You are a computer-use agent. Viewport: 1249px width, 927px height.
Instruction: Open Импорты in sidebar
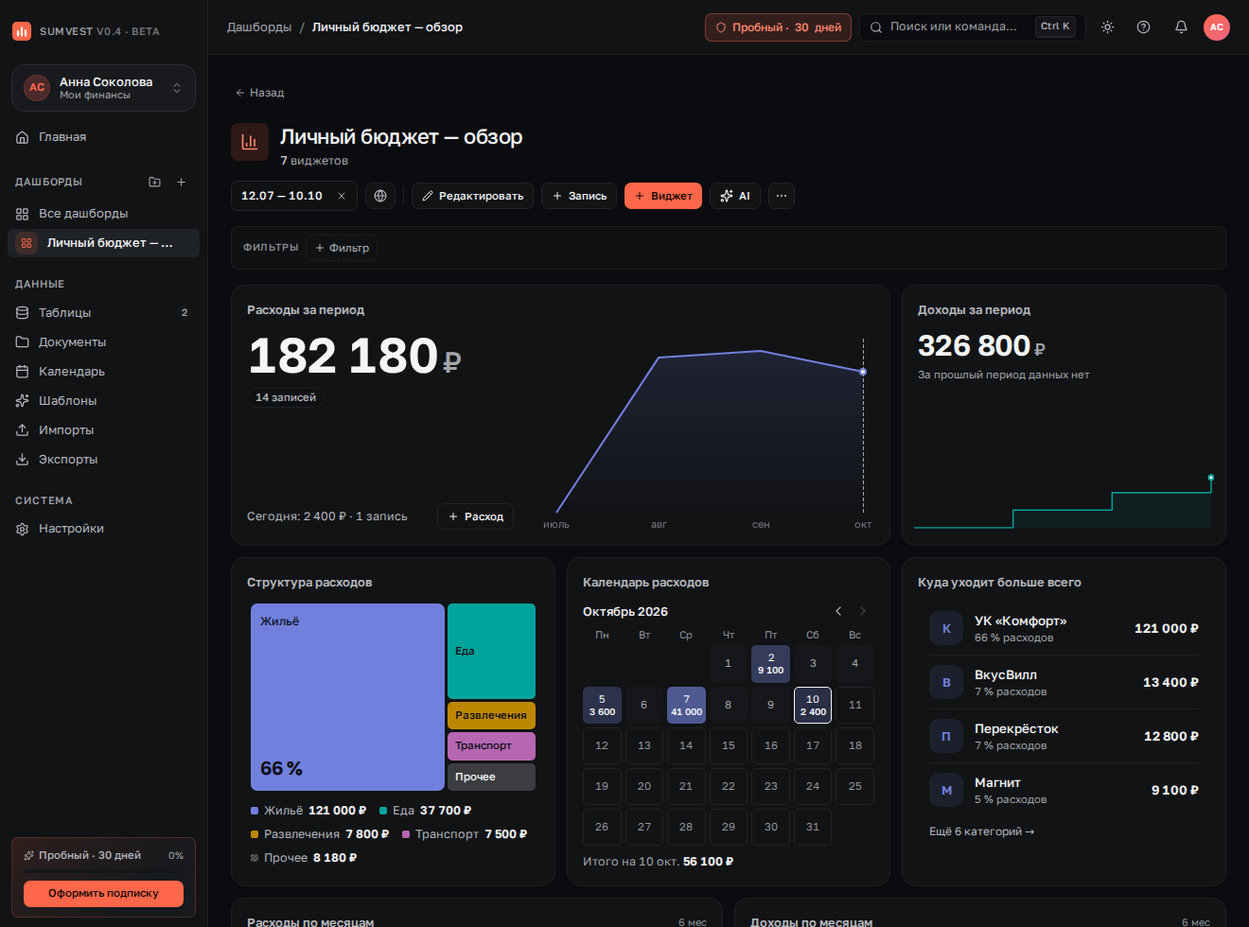(x=103, y=429)
